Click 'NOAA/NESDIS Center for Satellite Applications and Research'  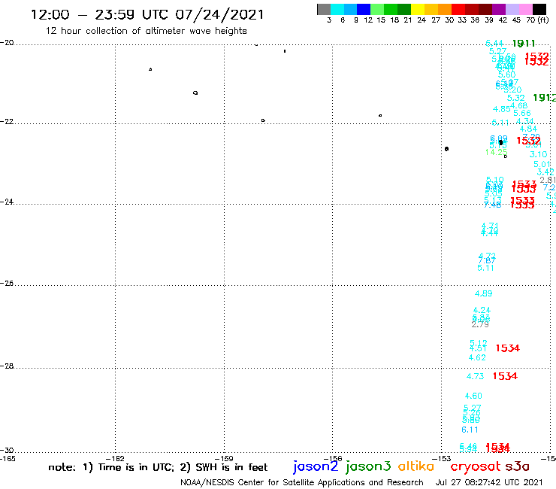click(302, 483)
